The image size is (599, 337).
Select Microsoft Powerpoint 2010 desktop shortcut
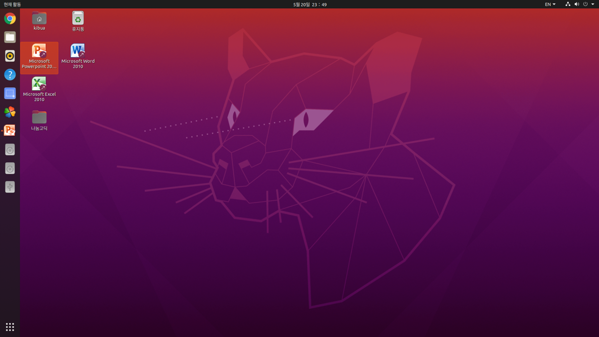[39, 57]
